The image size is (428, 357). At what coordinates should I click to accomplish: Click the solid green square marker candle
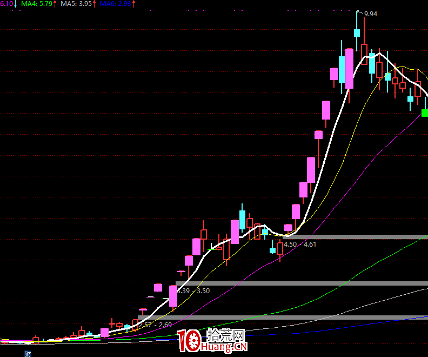pyautogui.click(x=425, y=113)
